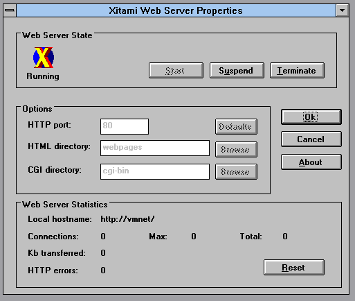Click the Xitami Web Server Properties title bar

click(176, 10)
